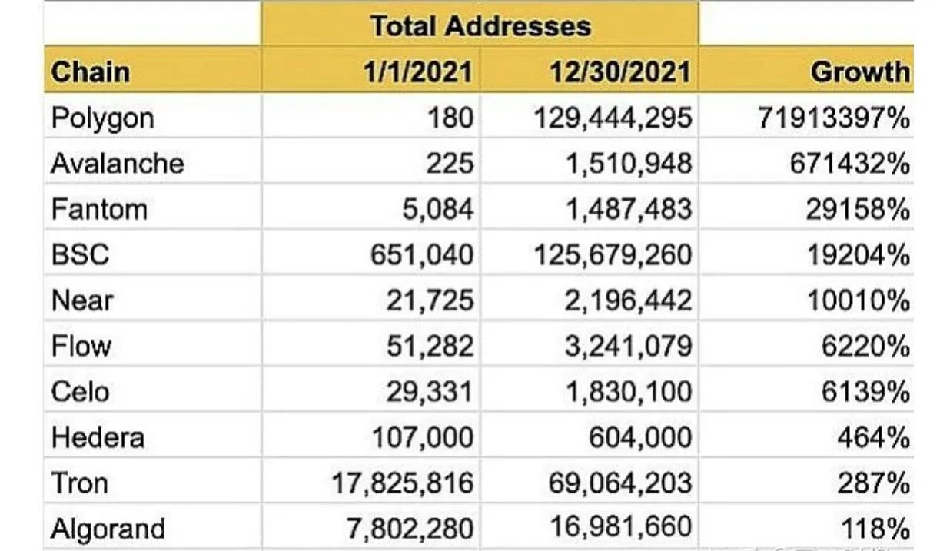Select the Polygon chain cell
Image resolution: width=950 pixels, height=551 pixels.
(102, 118)
